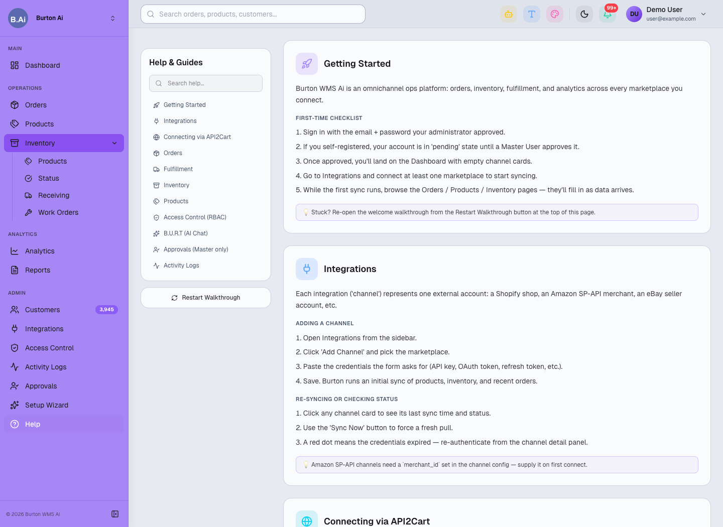
Task: Click the Analytics chart icon
Action: pyautogui.click(x=15, y=251)
